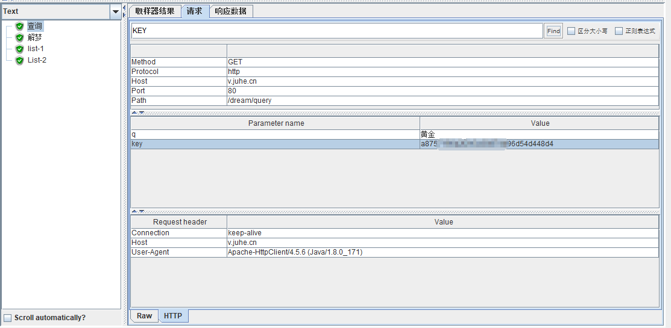Enable the 正则表达式 regex checkbox
671x328 pixels.
click(619, 31)
